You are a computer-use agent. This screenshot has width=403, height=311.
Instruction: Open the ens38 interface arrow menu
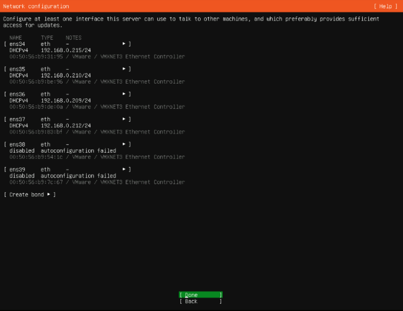click(124, 144)
